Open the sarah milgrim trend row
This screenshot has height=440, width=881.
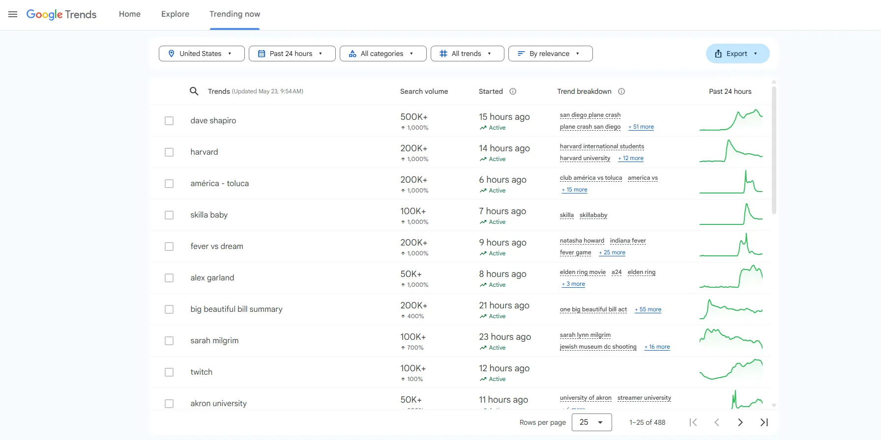pos(214,341)
